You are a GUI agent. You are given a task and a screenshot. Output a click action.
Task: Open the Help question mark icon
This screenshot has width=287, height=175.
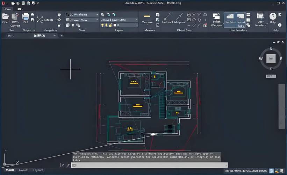click(x=273, y=17)
